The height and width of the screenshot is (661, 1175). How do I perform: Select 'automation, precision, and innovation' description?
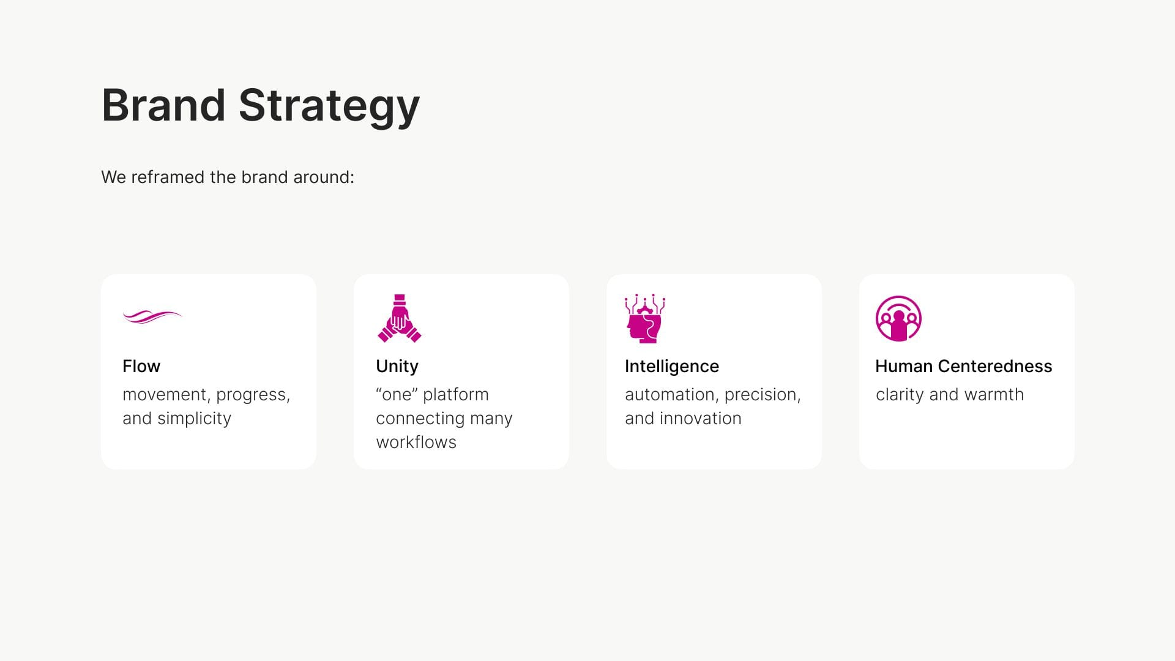tap(712, 406)
